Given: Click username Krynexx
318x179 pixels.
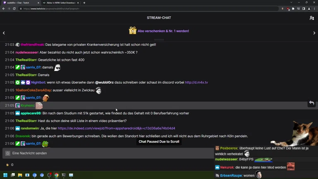Looking at the screenshot, I should tap(27, 105).
